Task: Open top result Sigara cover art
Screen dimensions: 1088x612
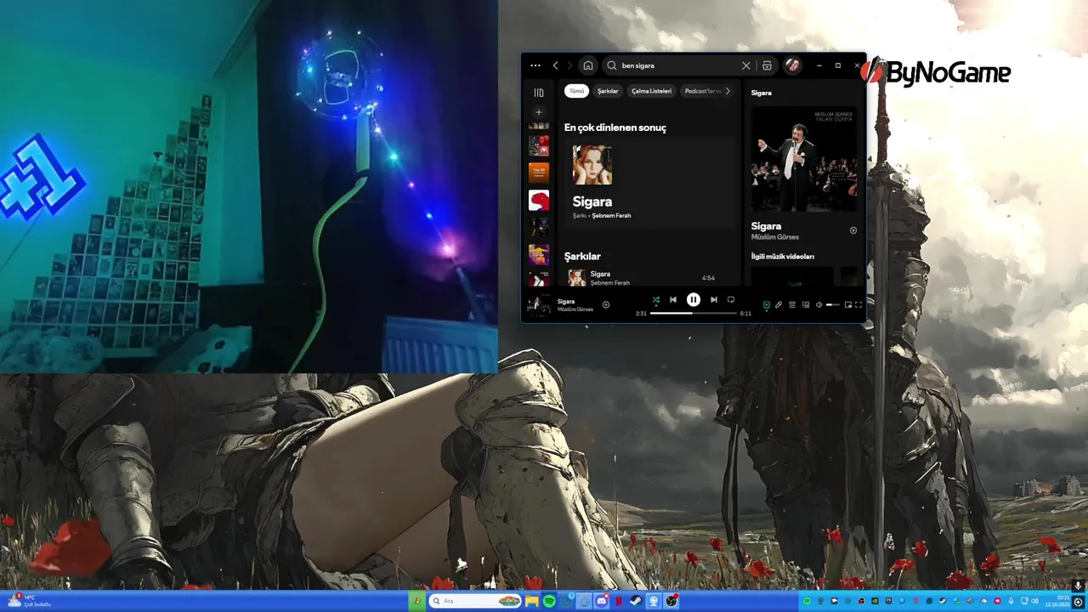Action: click(592, 165)
